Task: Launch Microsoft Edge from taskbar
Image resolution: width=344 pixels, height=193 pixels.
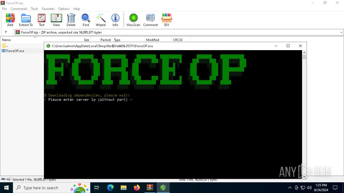Action: pos(110,188)
